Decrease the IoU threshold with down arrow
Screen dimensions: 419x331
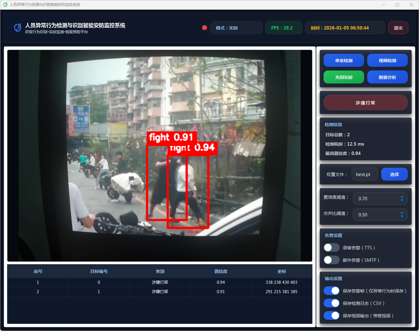pos(402,216)
